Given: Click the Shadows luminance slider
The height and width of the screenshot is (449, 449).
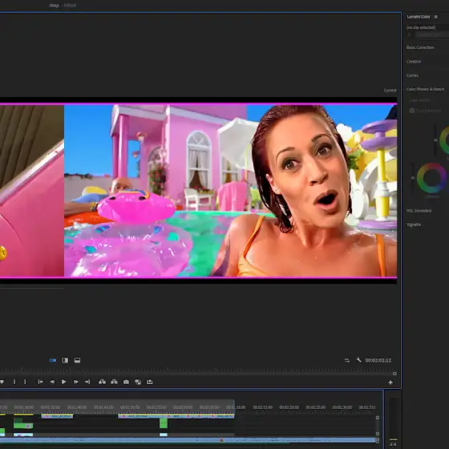Looking at the screenshot, I should tap(413, 177).
